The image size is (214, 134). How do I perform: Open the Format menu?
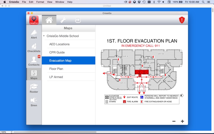(40, 2)
